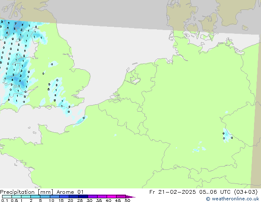
Task: Select the 35–40 mm violet swatch
Action: click(x=102, y=197)
